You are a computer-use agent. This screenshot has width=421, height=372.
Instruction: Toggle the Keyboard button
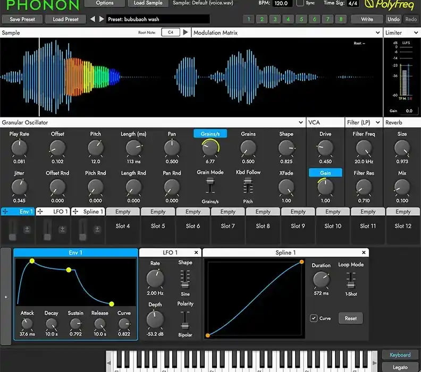[400, 355]
